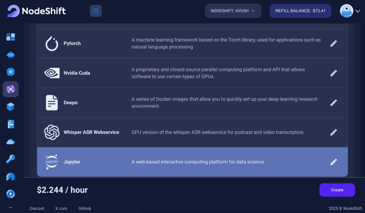The width and height of the screenshot is (365, 213).
Task: Open the Discord footer link
Action: [37, 208]
